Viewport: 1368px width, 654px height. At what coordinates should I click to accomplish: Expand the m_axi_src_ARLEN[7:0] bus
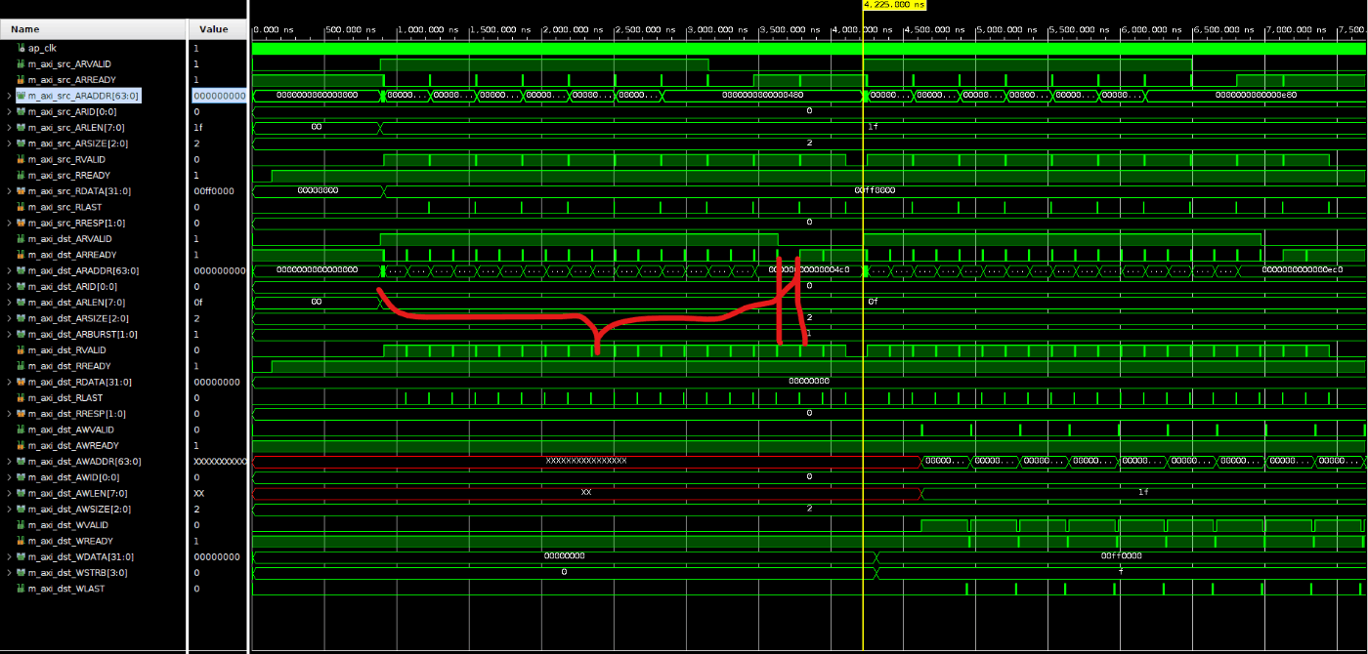[9, 128]
